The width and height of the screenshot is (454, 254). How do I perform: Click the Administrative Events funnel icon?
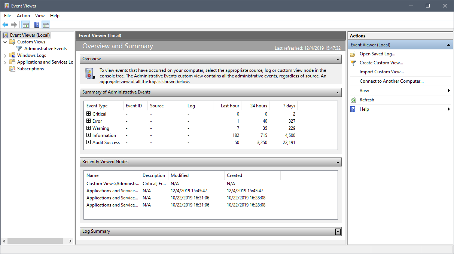[19, 49]
